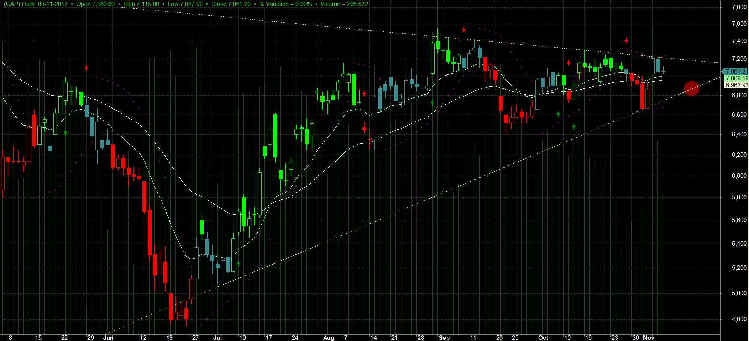Click the 6,600 price axis label
The image size is (749, 341).
click(739, 115)
